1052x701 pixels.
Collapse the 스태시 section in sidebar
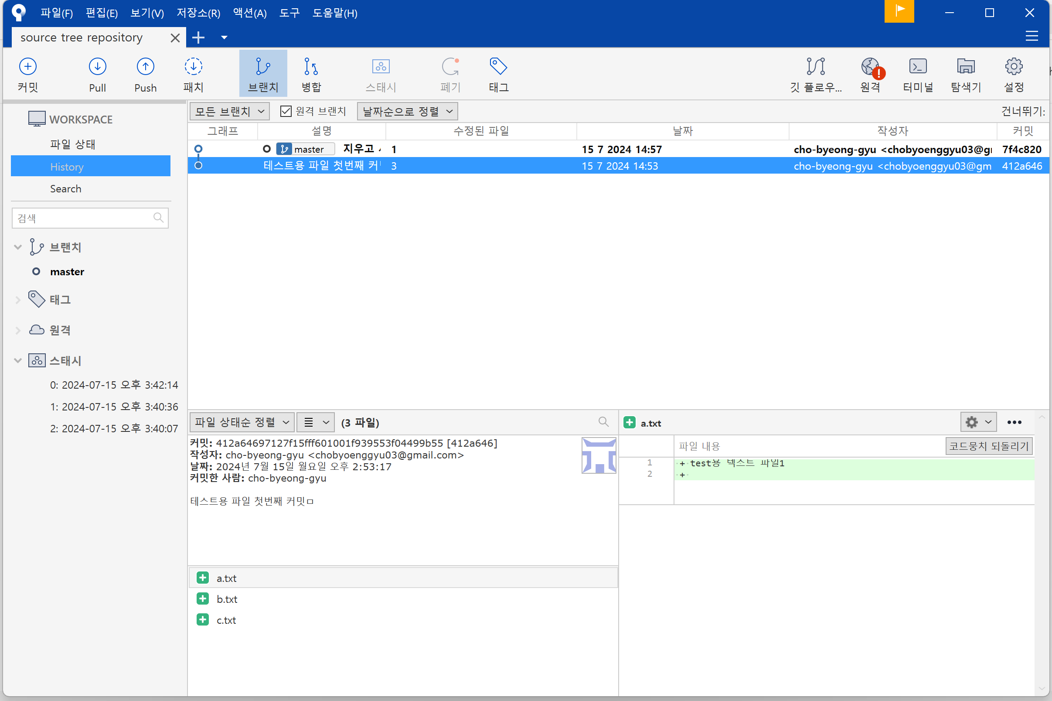click(18, 360)
